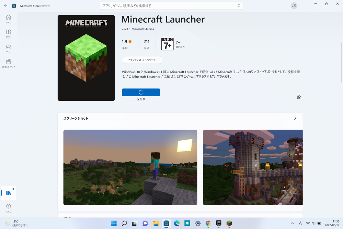Click the Minecraft Launcher title text

click(163, 20)
